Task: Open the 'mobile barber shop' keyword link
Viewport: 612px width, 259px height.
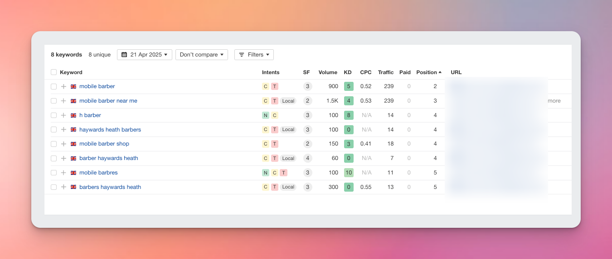Action: point(104,144)
